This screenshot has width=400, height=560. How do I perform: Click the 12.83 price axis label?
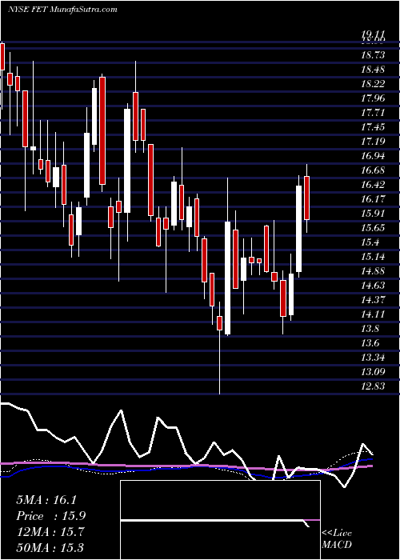(x=373, y=386)
